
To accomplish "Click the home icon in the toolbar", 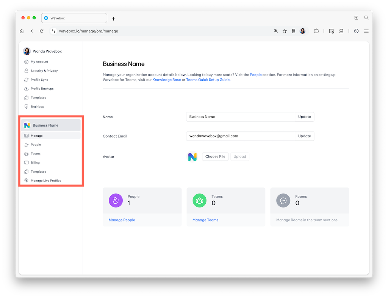I will coord(22,31).
